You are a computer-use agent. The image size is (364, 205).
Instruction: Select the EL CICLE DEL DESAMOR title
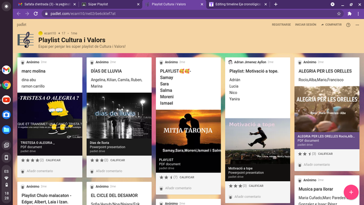tap(114, 195)
